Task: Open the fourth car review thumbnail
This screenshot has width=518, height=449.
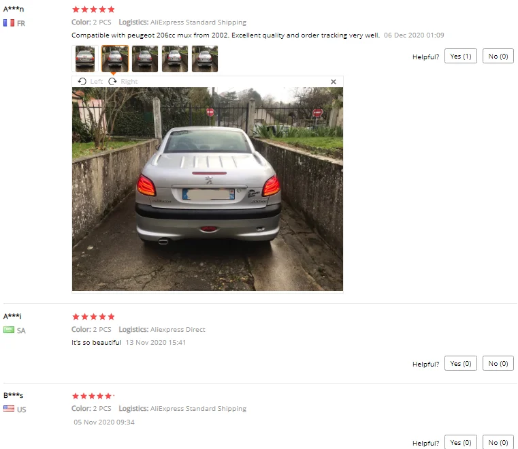Action: tap(175, 59)
